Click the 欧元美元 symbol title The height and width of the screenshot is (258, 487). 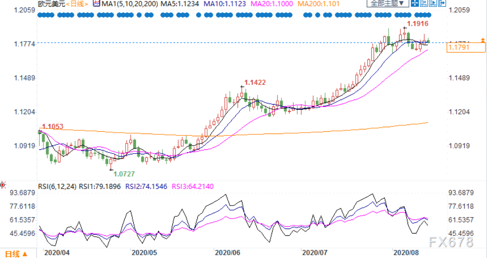[52, 4]
